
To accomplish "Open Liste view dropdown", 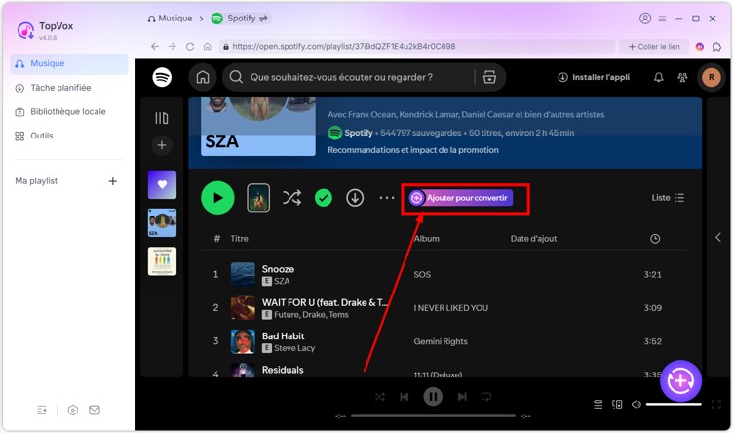I will point(668,198).
